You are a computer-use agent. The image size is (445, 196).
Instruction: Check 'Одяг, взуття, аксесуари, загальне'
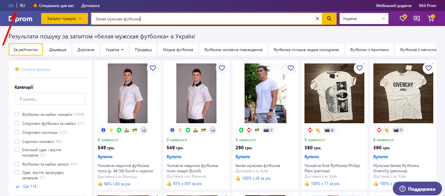(x=17, y=173)
